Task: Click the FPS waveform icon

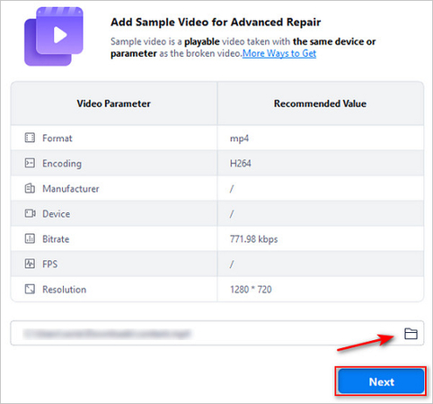Action: point(30,264)
